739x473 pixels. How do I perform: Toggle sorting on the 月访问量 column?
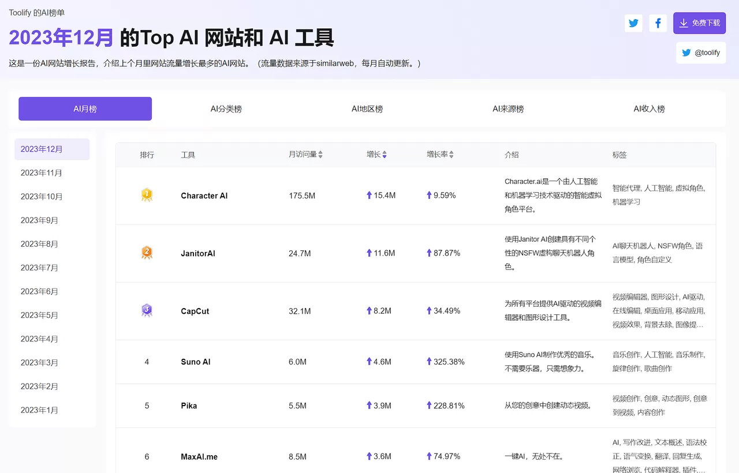[x=322, y=154]
